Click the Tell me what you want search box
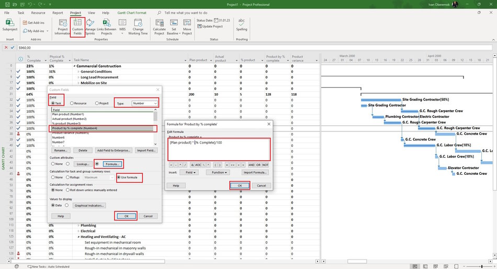The image size is (497, 269). tap(186, 13)
